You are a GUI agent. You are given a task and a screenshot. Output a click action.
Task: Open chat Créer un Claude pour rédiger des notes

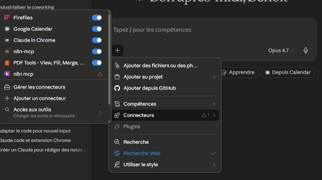(x=43, y=150)
